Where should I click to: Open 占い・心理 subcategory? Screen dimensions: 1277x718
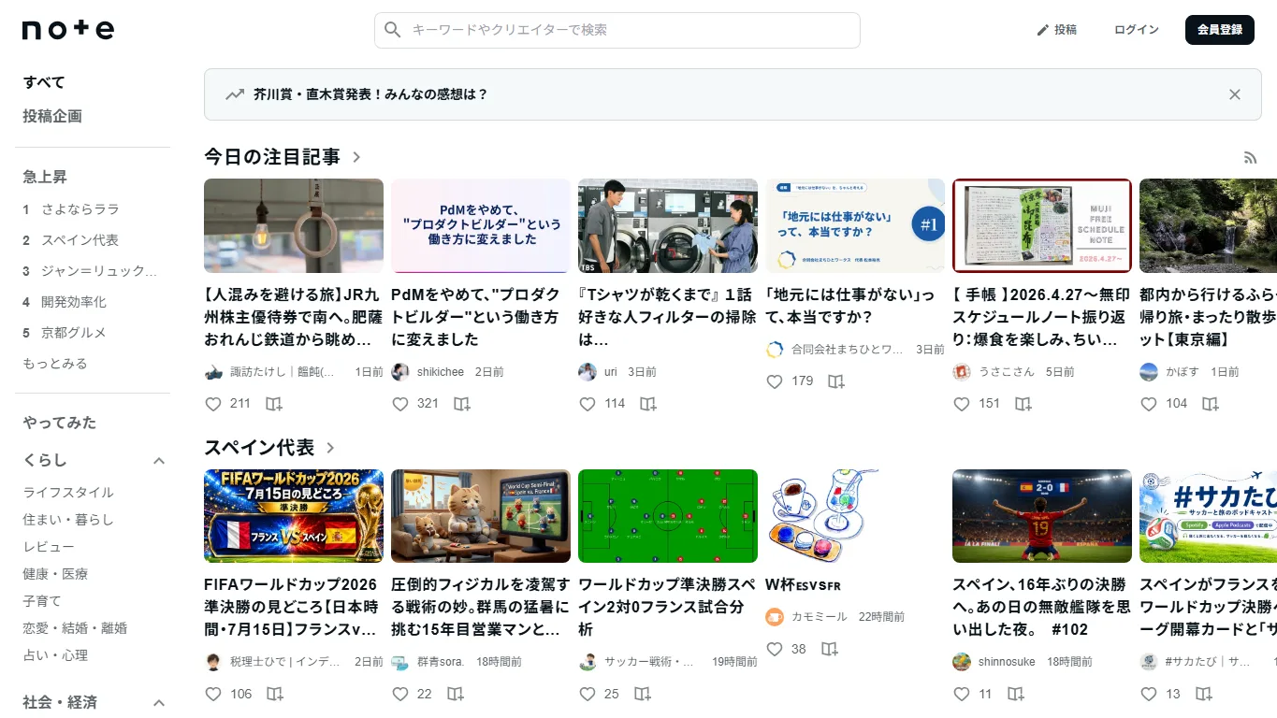55,655
